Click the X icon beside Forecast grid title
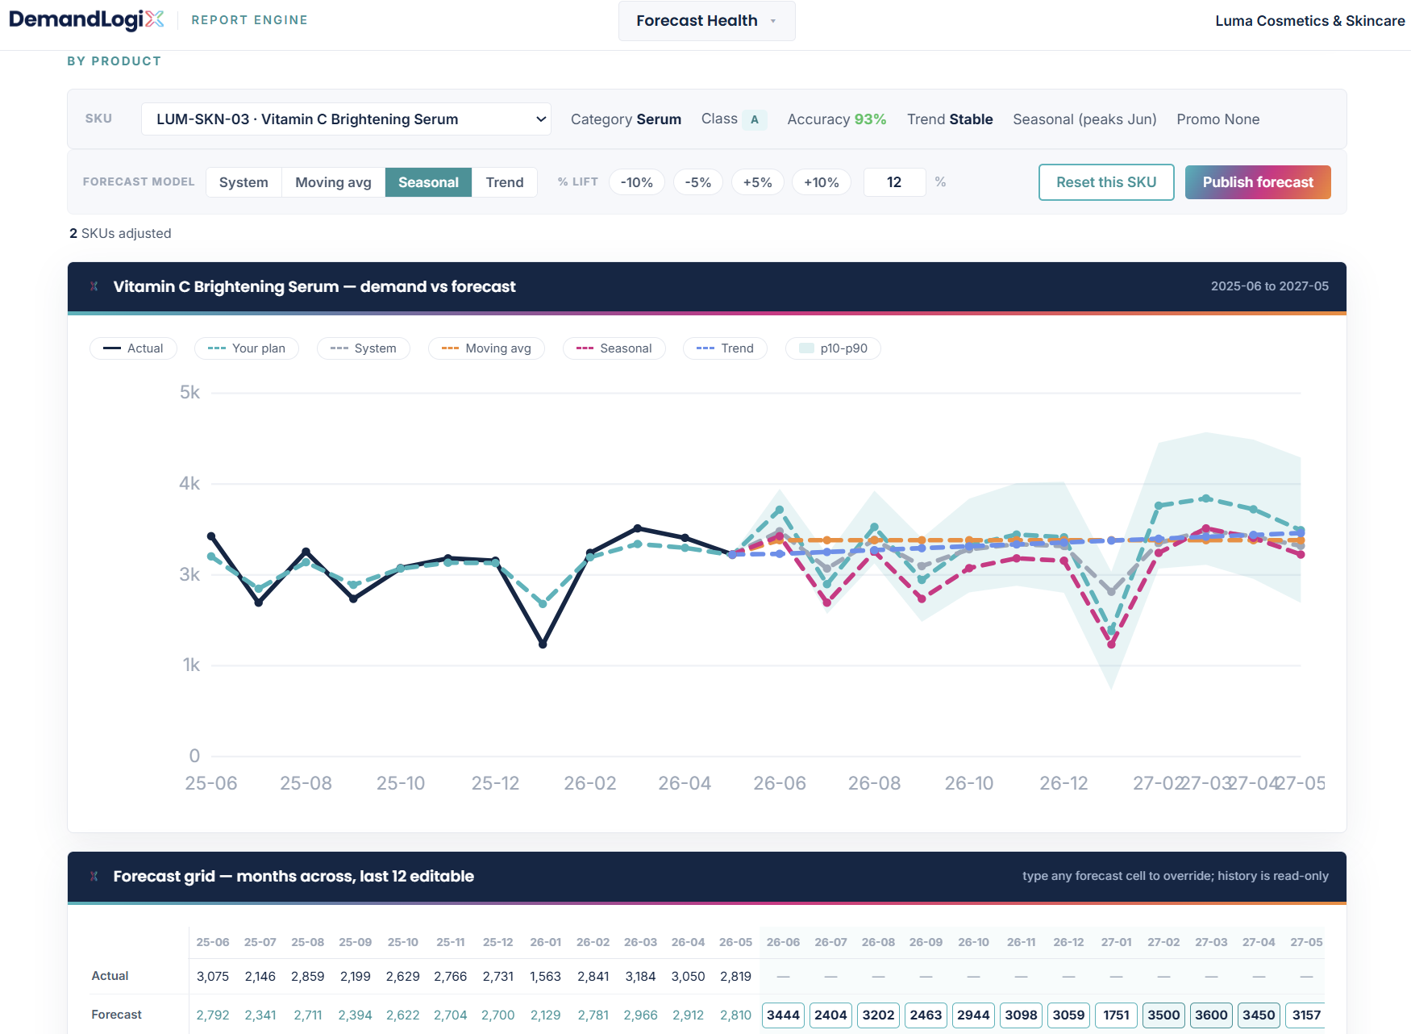Viewport: 1411px width, 1034px height. pyautogui.click(x=94, y=876)
